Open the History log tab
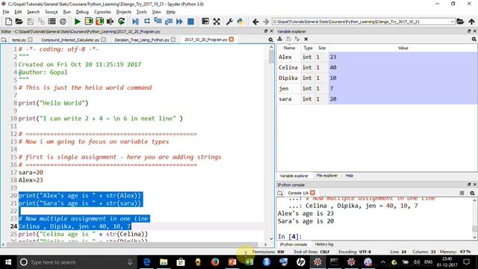Image resolution: width=478 pixels, height=269 pixels. click(324, 244)
